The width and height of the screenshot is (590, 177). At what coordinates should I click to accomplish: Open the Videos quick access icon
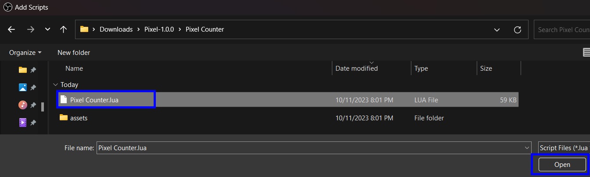click(x=23, y=123)
